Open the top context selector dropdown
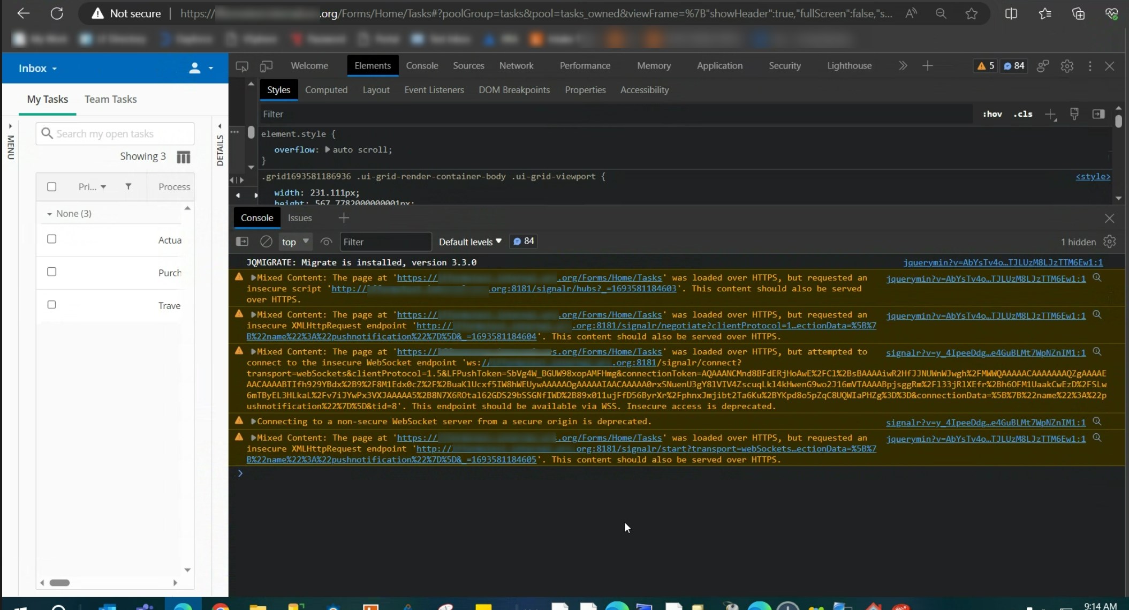1129x610 pixels. pyautogui.click(x=295, y=242)
